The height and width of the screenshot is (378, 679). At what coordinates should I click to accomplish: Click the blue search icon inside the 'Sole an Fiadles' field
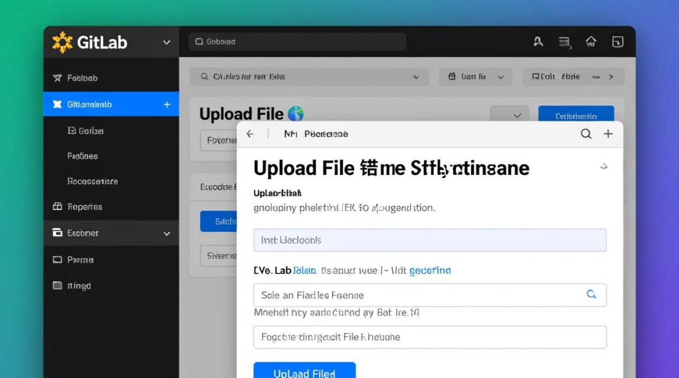pyautogui.click(x=592, y=294)
